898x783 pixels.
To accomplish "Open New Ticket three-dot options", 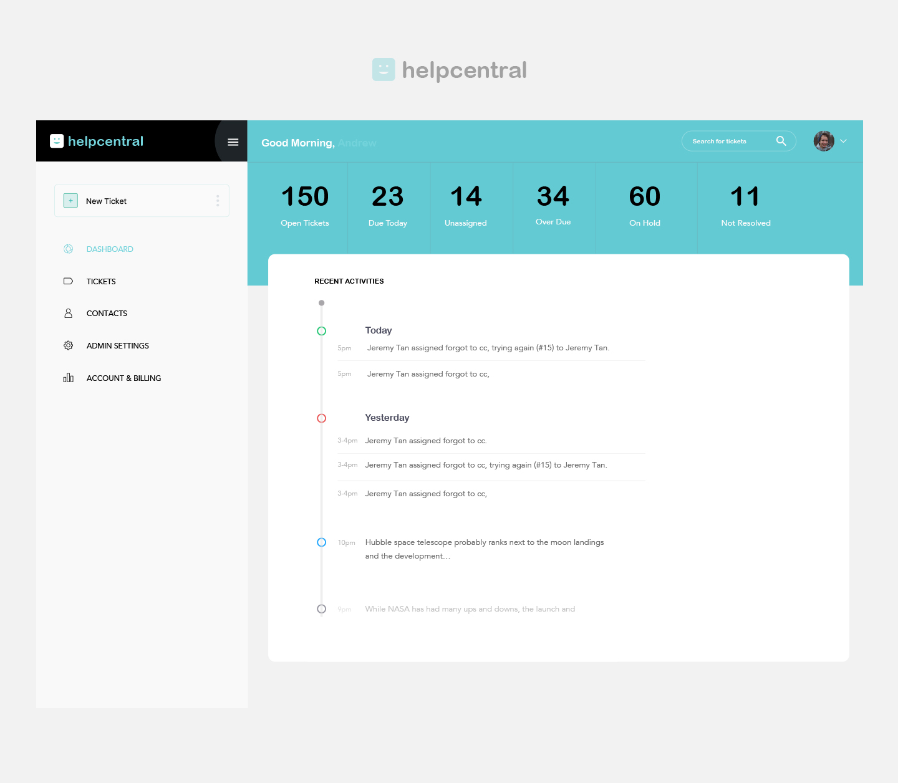I will click(218, 201).
